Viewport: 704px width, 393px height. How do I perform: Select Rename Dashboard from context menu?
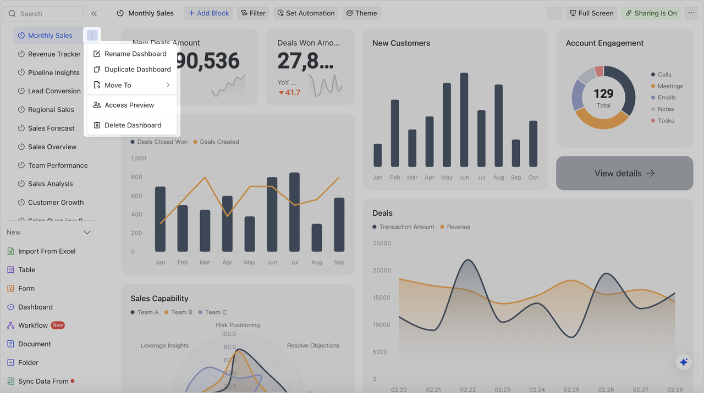[x=132, y=54]
